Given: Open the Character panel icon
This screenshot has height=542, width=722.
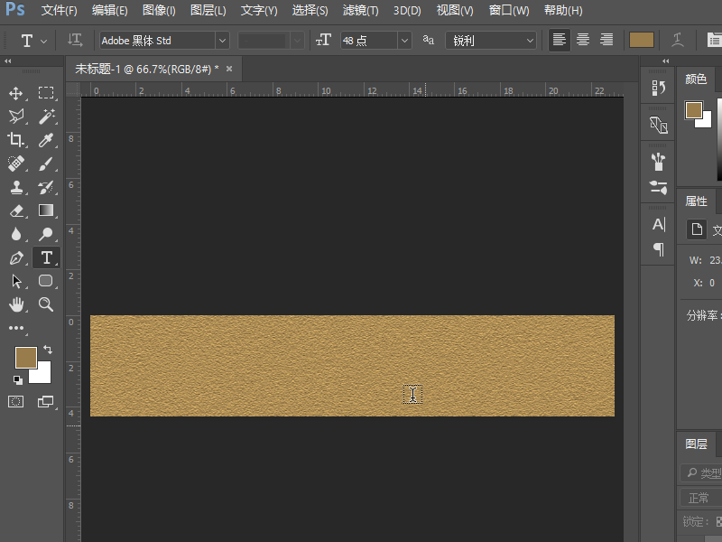Looking at the screenshot, I should (659, 224).
